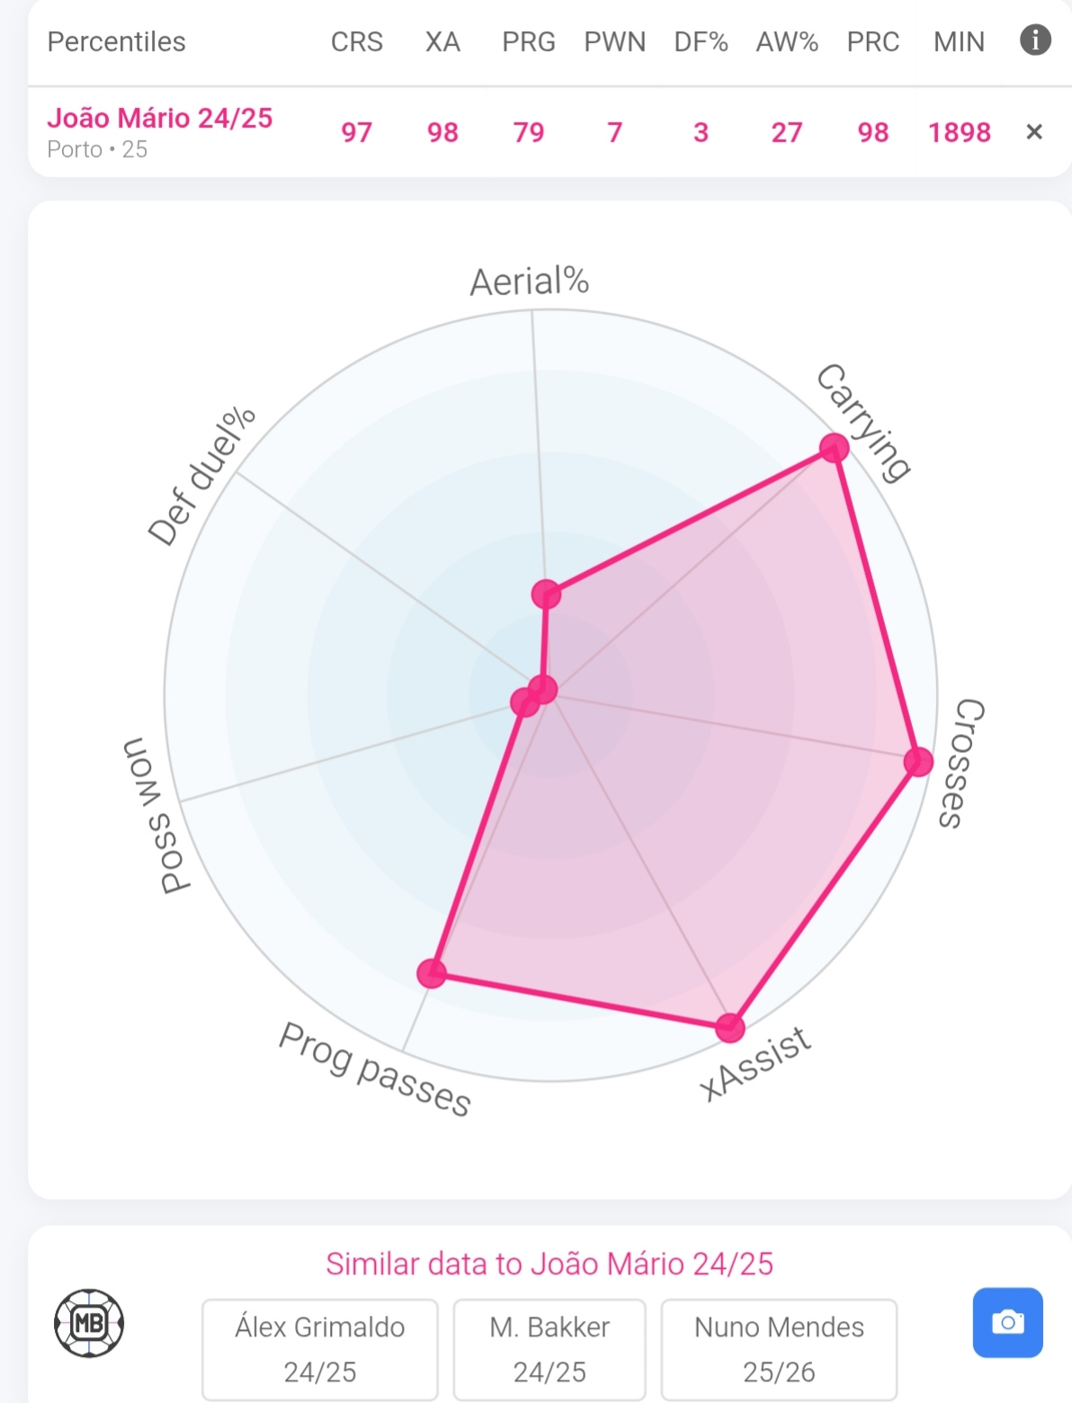The width and height of the screenshot is (1072, 1403).
Task: Select similar player Nuno Mendes 25/26
Action: click(779, 1349)
